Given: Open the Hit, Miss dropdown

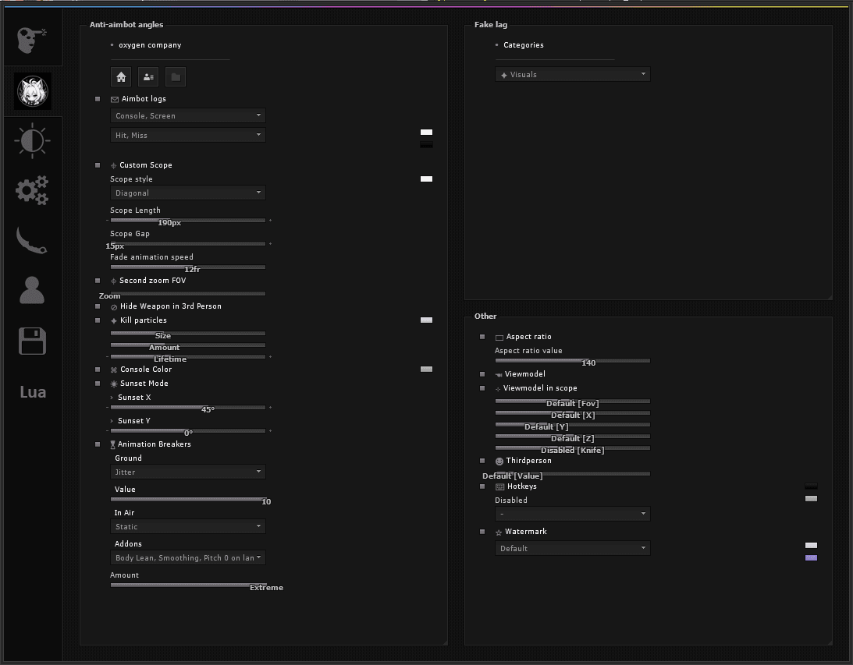Looking at the screenshot, I should click(x=188, y=136).
